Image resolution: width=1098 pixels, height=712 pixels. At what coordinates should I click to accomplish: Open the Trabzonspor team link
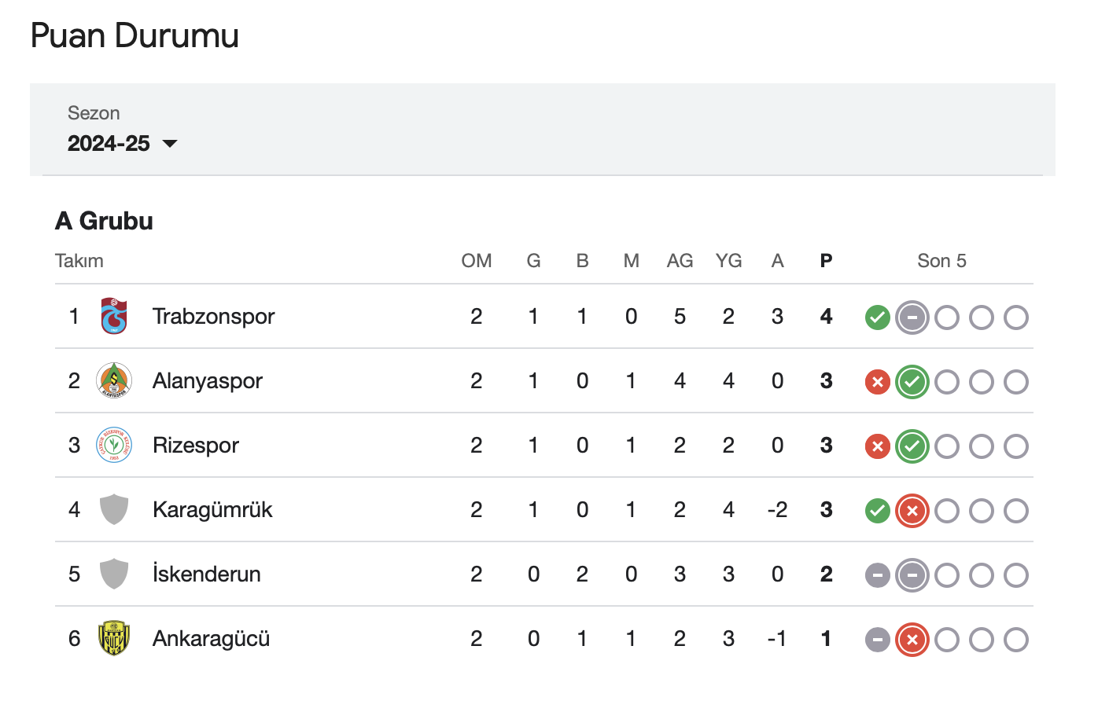[x=213, y=317]
